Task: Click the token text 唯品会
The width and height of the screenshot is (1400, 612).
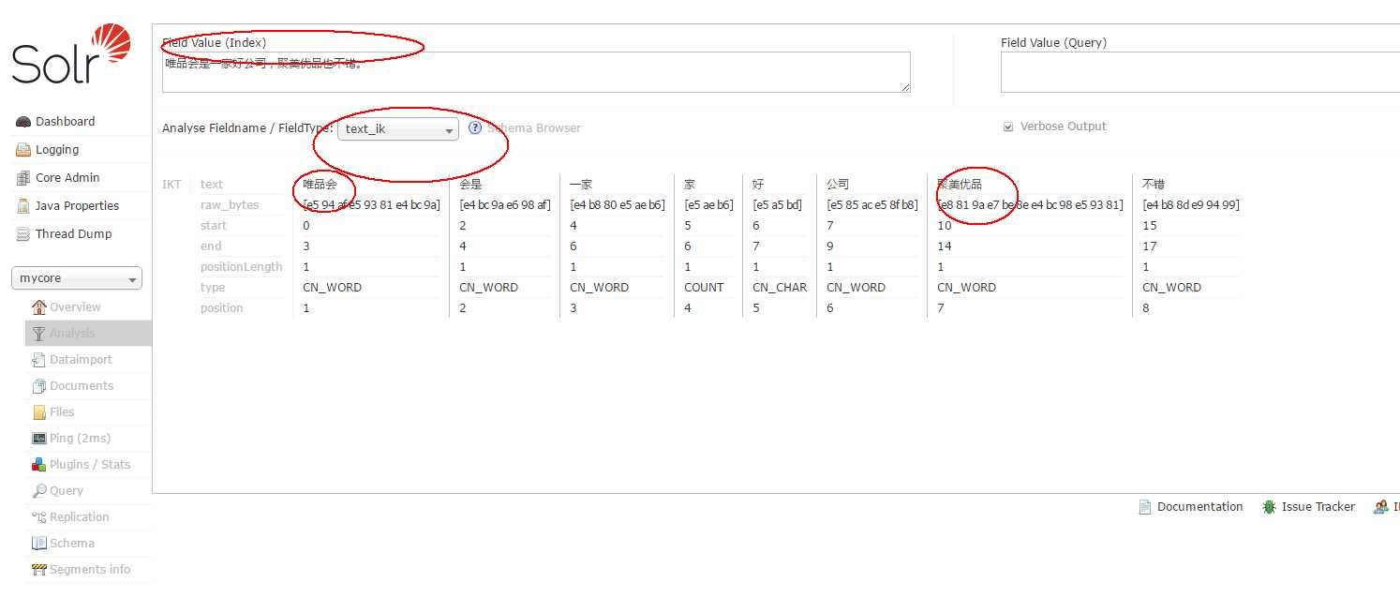Action: (320, 185)
